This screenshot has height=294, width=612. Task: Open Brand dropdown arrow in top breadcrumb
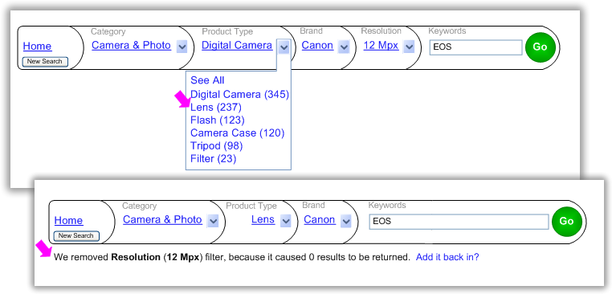point(344,47)
